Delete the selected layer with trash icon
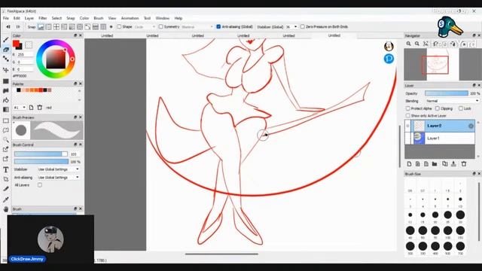The width and height of the screenshot is (482, 271). pos(464,164)
